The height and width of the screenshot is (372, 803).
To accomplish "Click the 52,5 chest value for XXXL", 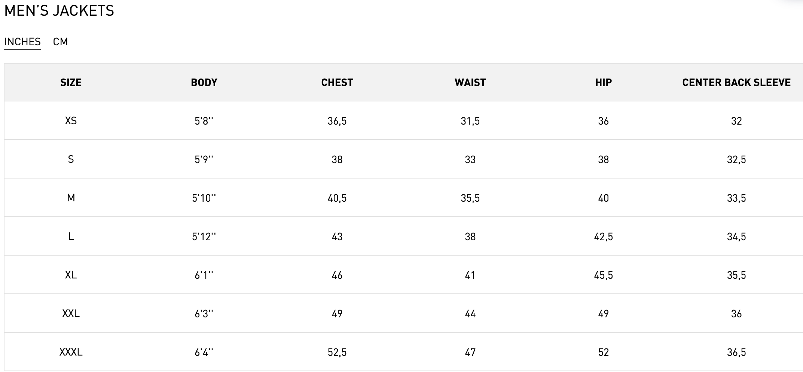I will (x=337, y=352).
